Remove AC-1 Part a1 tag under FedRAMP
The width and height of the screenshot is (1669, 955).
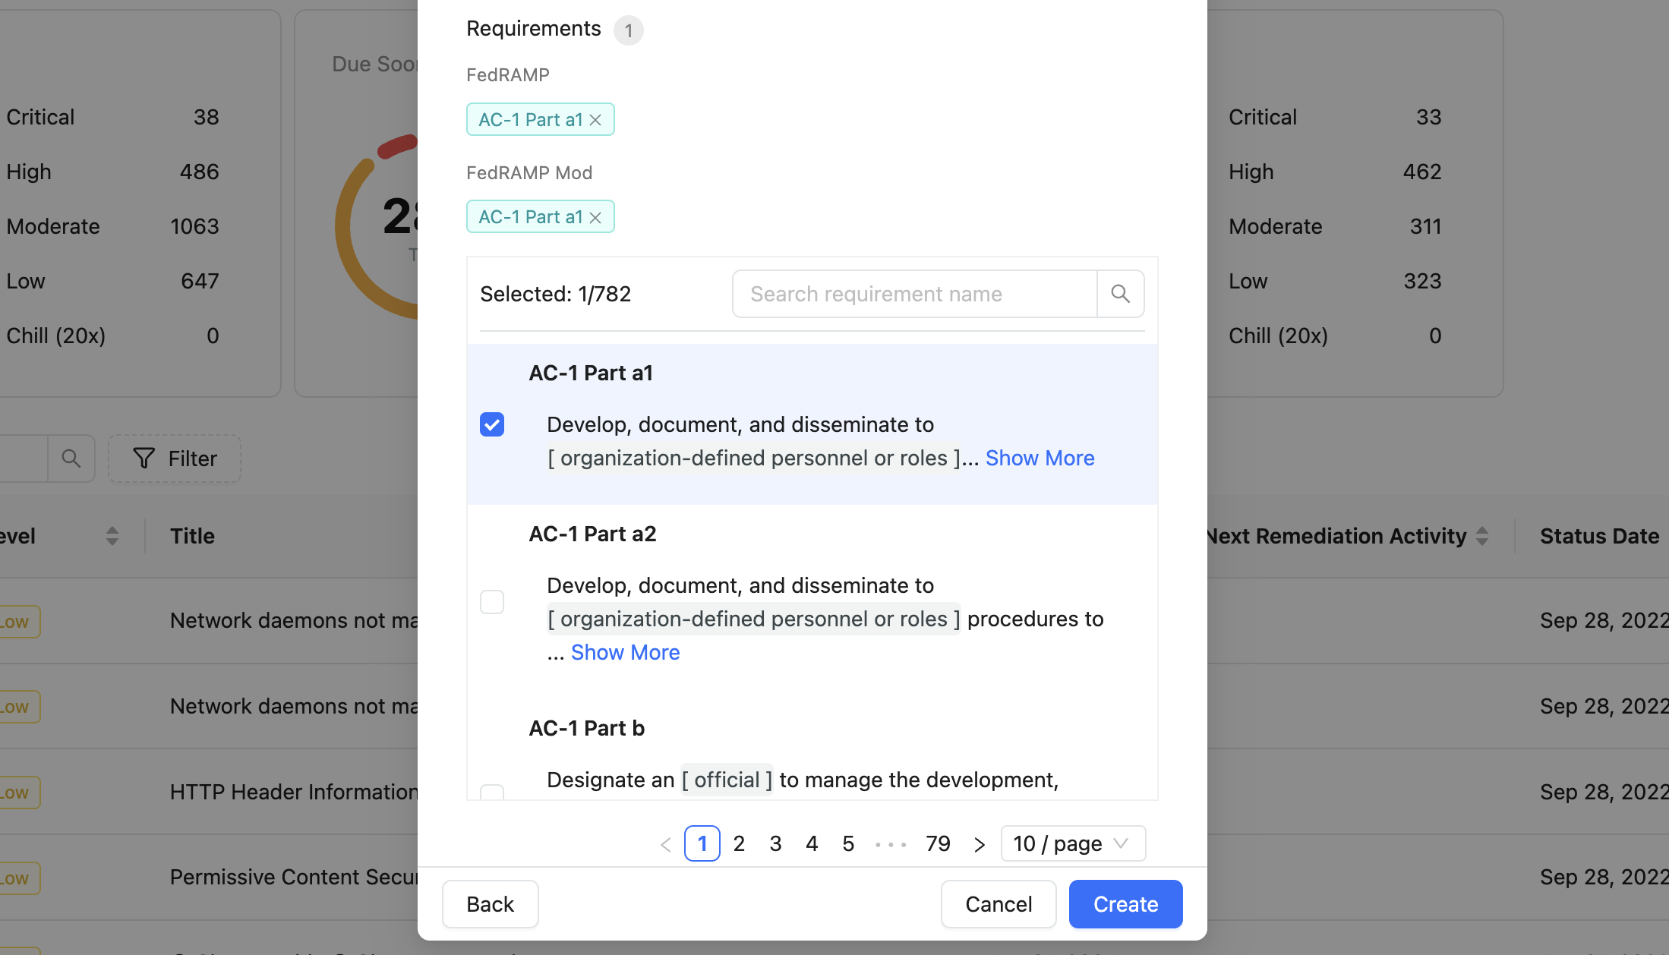pos(595,120)
